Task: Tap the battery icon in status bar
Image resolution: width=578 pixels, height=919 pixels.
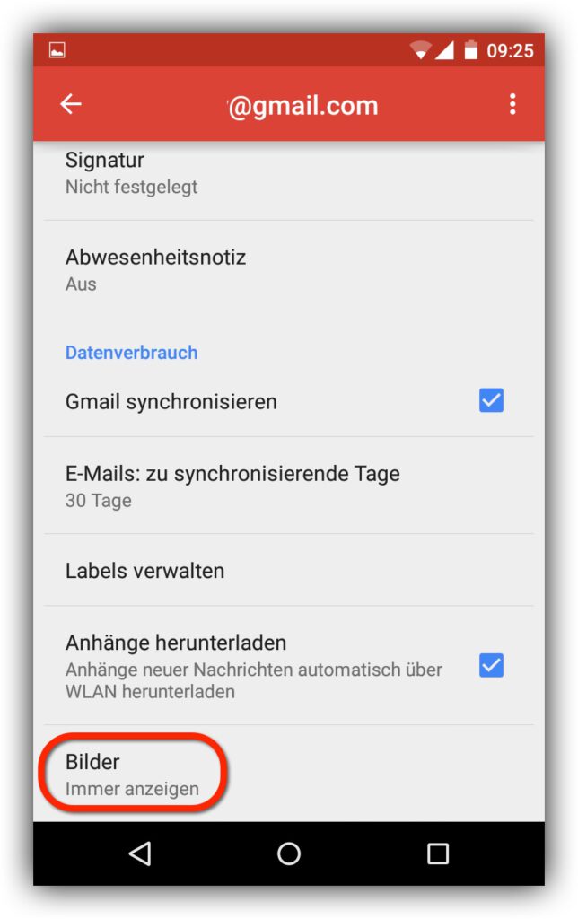Action: coord(470,50)
